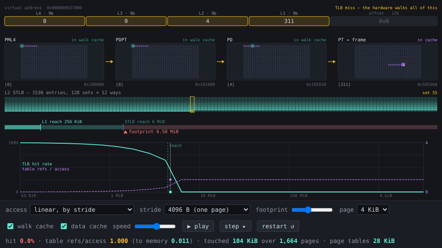Uncheck the data cache checkbox

click(x=64, y=226)
